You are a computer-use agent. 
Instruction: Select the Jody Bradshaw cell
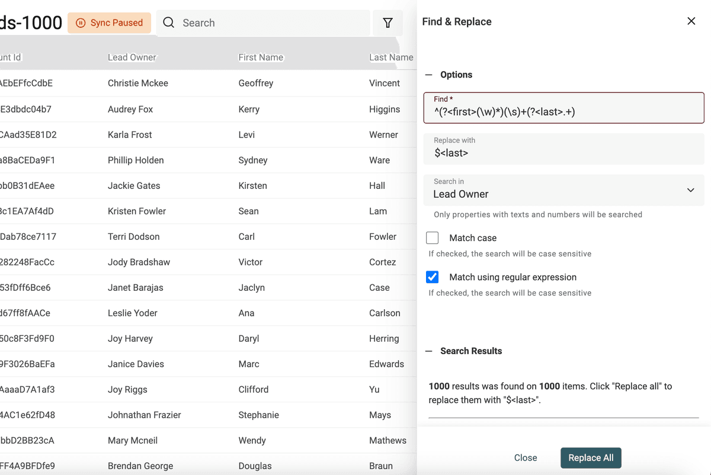pyautogui.click(x=139, y=262)
